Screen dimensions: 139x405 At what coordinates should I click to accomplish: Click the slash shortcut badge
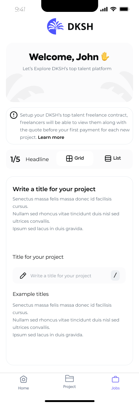115,275
